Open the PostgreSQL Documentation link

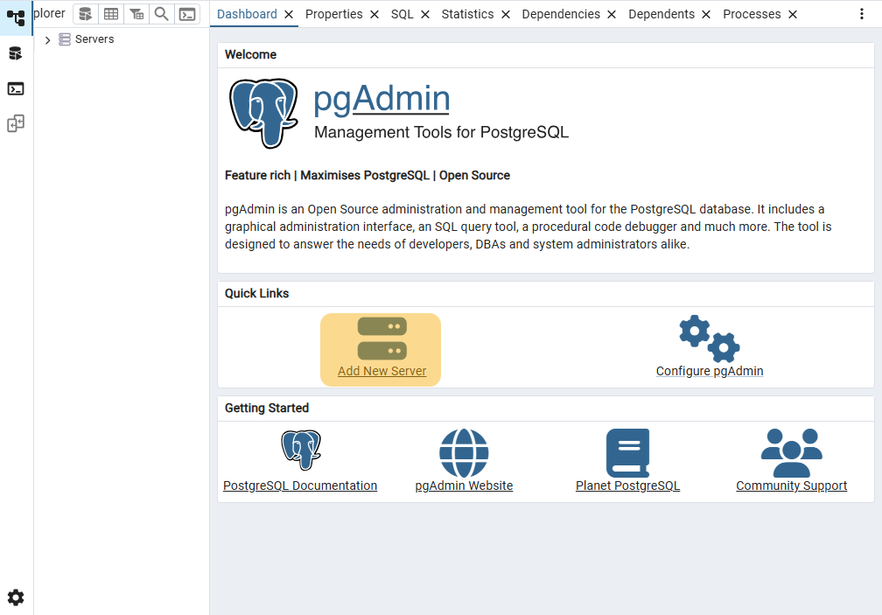click(300, 486)
